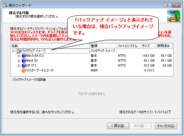The width and height of the screenshot is (184, 136).
Task: Expand the XP (F:) partition node
Action: pos(19,65)
